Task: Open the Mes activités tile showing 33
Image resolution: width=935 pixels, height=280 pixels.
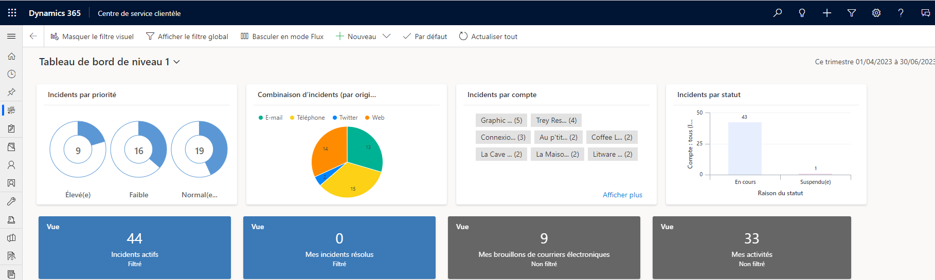Action: (752, 248)
